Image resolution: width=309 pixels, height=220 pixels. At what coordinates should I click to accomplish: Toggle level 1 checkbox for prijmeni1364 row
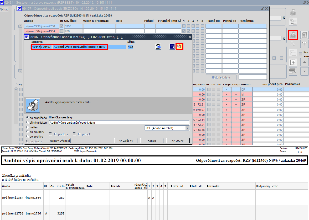[x=184, y=31]
